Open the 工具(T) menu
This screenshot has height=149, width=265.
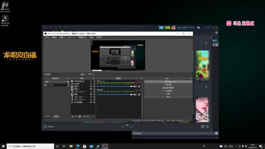pos(91,37)
